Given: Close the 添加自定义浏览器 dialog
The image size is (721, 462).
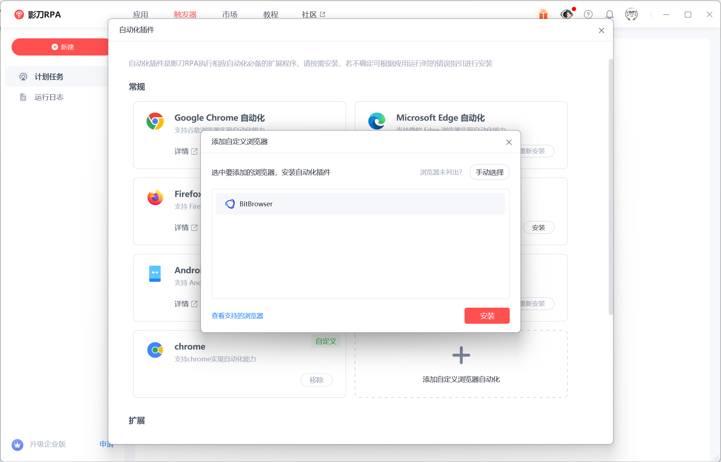Looking at the screenshot, I should coord(509,142).
